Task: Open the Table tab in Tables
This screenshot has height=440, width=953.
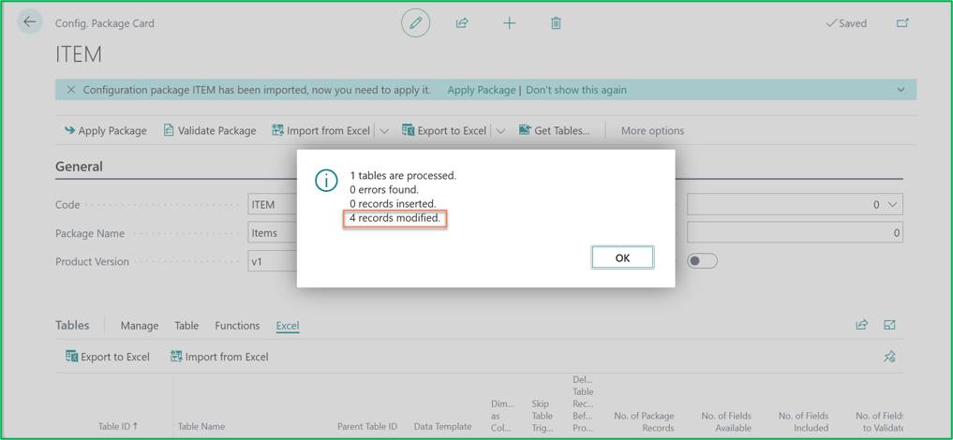Action: 186,326
